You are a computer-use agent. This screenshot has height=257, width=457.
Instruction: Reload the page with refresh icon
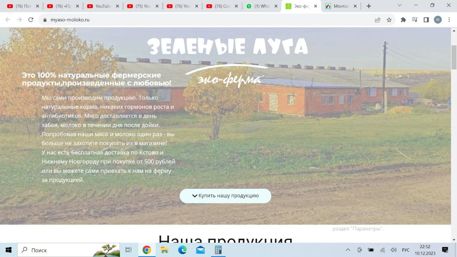tap(31, 20)
